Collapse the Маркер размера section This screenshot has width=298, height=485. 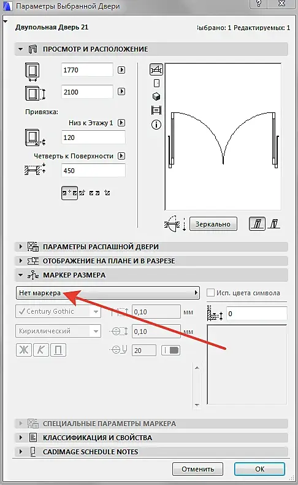pyautogui.click(x=21, y=274)
